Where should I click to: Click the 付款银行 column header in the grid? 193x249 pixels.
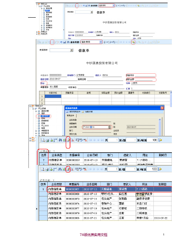[146, 93]
